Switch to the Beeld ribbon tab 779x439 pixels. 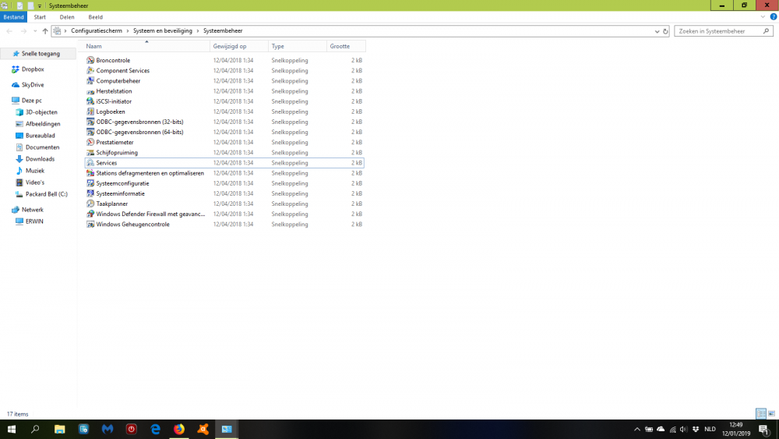click(x=95, y=16)
